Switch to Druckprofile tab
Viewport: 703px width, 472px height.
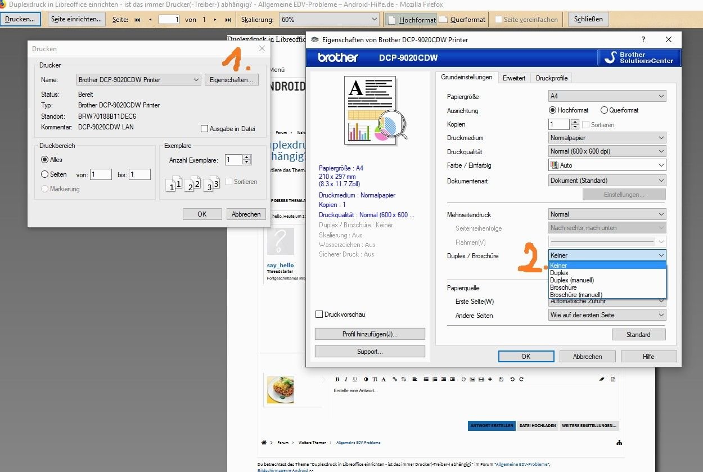(x=552, y=78)
